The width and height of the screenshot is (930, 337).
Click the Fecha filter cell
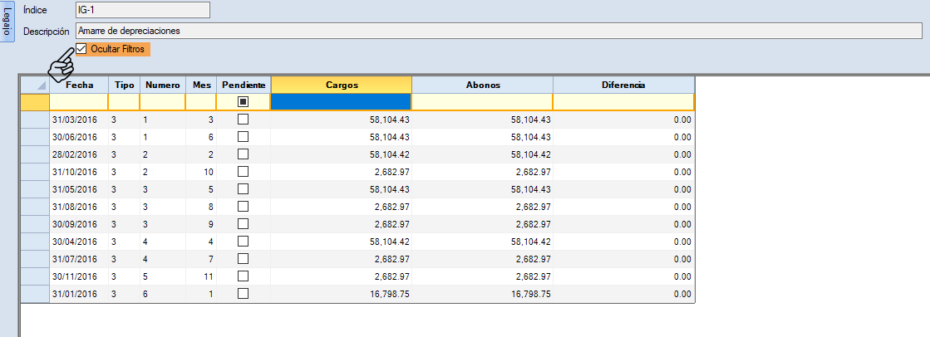pyautogui.click(x=79, y=102)
